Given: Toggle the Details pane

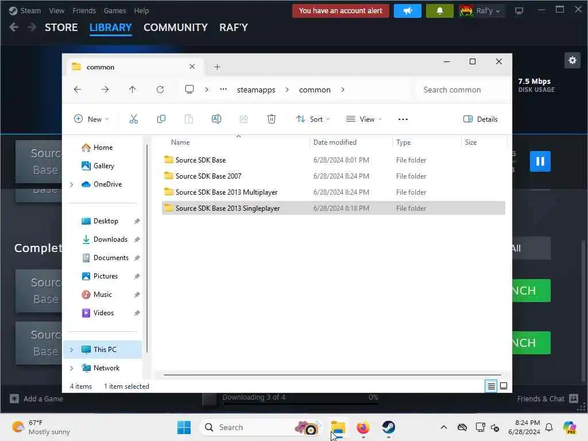Looking at the screenshot, I should (481, 119).
